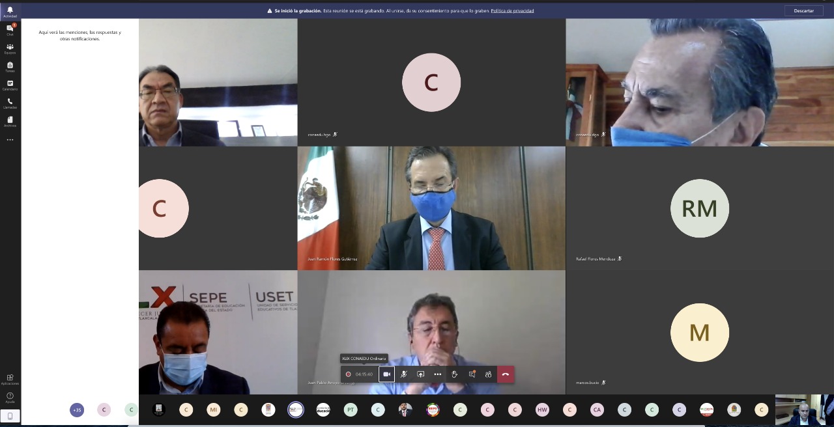This screenshot has height=427, width=834.
Task: Expand the +35 more participants bubble
Action: click(x=77, y=410)
